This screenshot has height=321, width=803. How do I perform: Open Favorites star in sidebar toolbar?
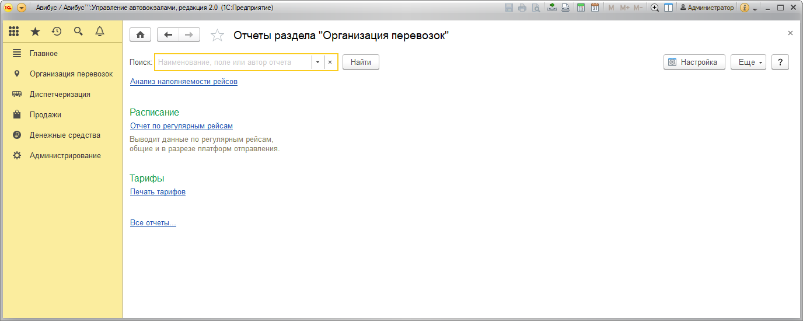[35, 32]
